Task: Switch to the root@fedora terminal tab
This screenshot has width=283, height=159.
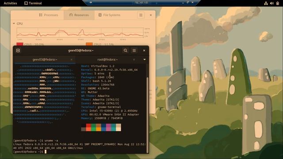Action: (107, 60)
